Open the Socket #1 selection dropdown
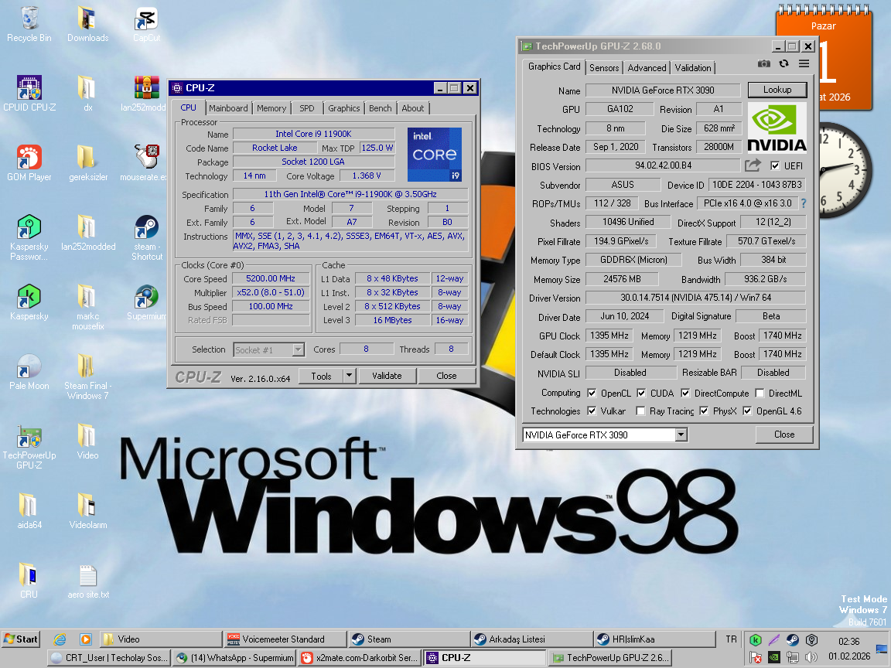The image size is (891, 668). (299, 350)
